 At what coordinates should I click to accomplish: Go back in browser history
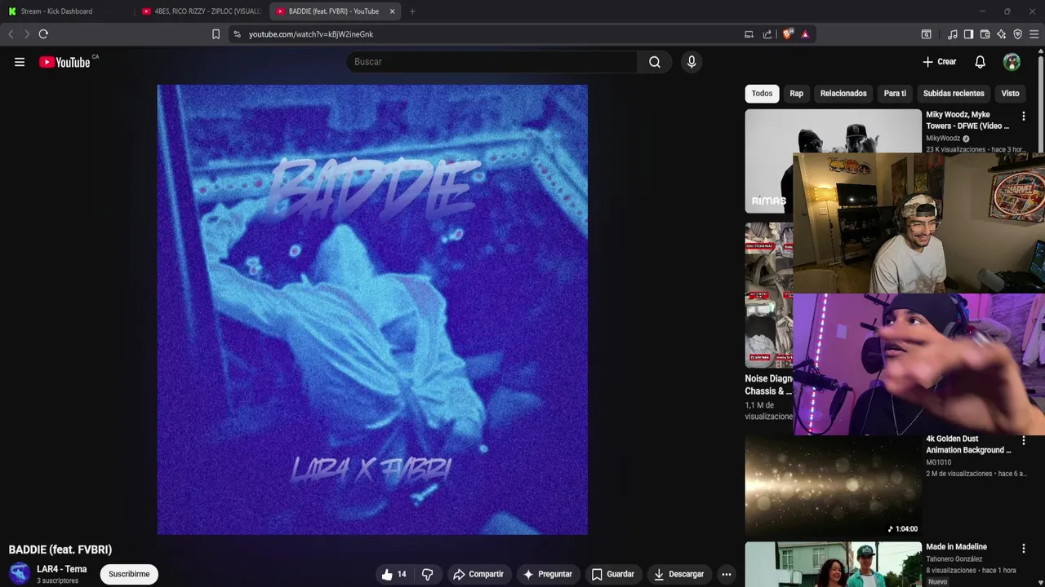click(11, 34)
